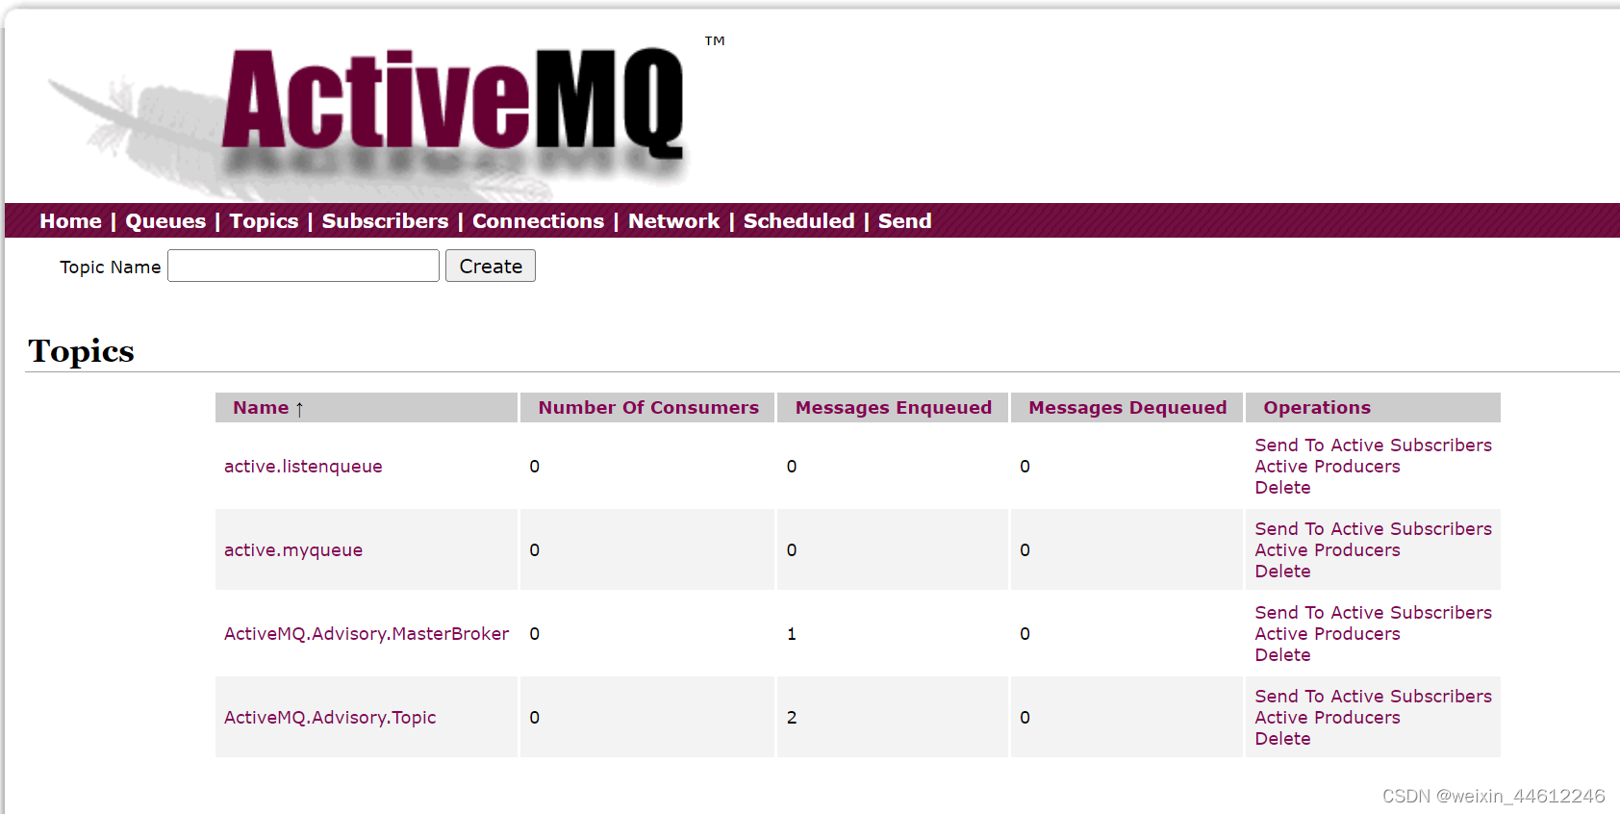Screen dimensions: 1620x814
Task: Sort by Number Of Consumers header
Action: pyautogui.click(x=648, y=408)
